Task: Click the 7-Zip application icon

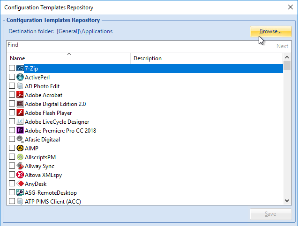Action: tap(20, 68)
